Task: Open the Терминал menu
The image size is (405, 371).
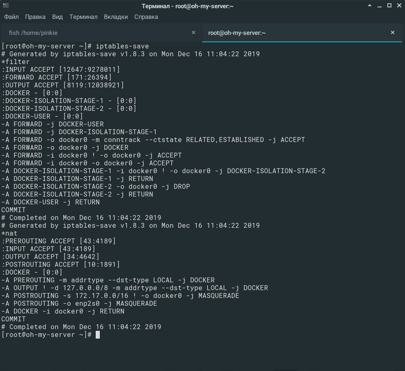Action: pos(83,17)
